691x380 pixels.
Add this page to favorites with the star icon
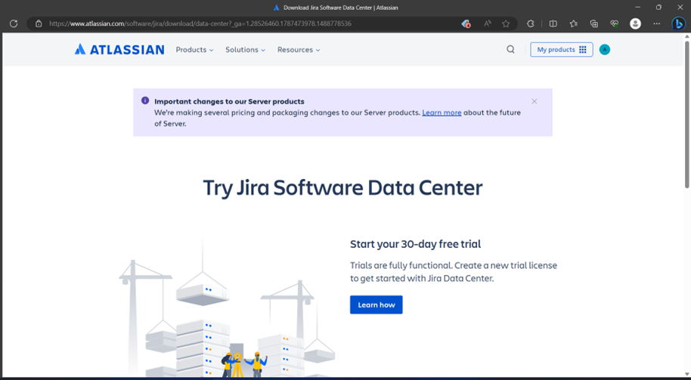point(506,23)
